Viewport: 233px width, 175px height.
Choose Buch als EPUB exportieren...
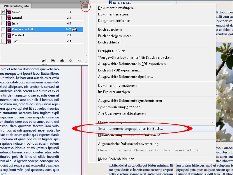119,70
